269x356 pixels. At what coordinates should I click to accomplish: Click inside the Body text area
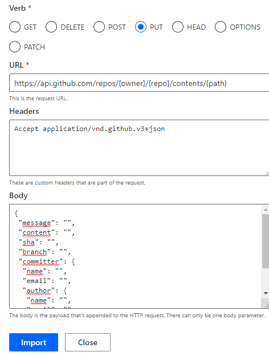tap(136, 256)
